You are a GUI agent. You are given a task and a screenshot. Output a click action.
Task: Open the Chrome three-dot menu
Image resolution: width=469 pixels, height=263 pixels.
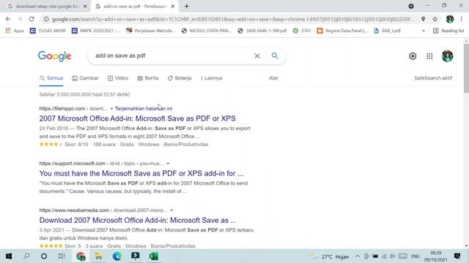pyautogui.click(x=461, y=19)
